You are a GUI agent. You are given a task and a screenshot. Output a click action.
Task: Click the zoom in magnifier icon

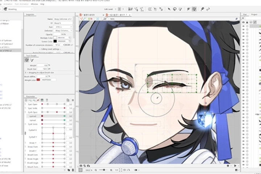tap(111, 170)
